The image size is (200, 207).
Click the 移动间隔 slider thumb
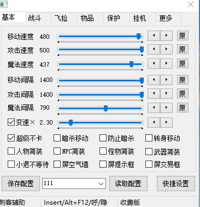point(142,80)
